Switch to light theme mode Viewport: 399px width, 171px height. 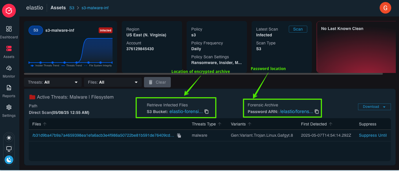(9, 138)
